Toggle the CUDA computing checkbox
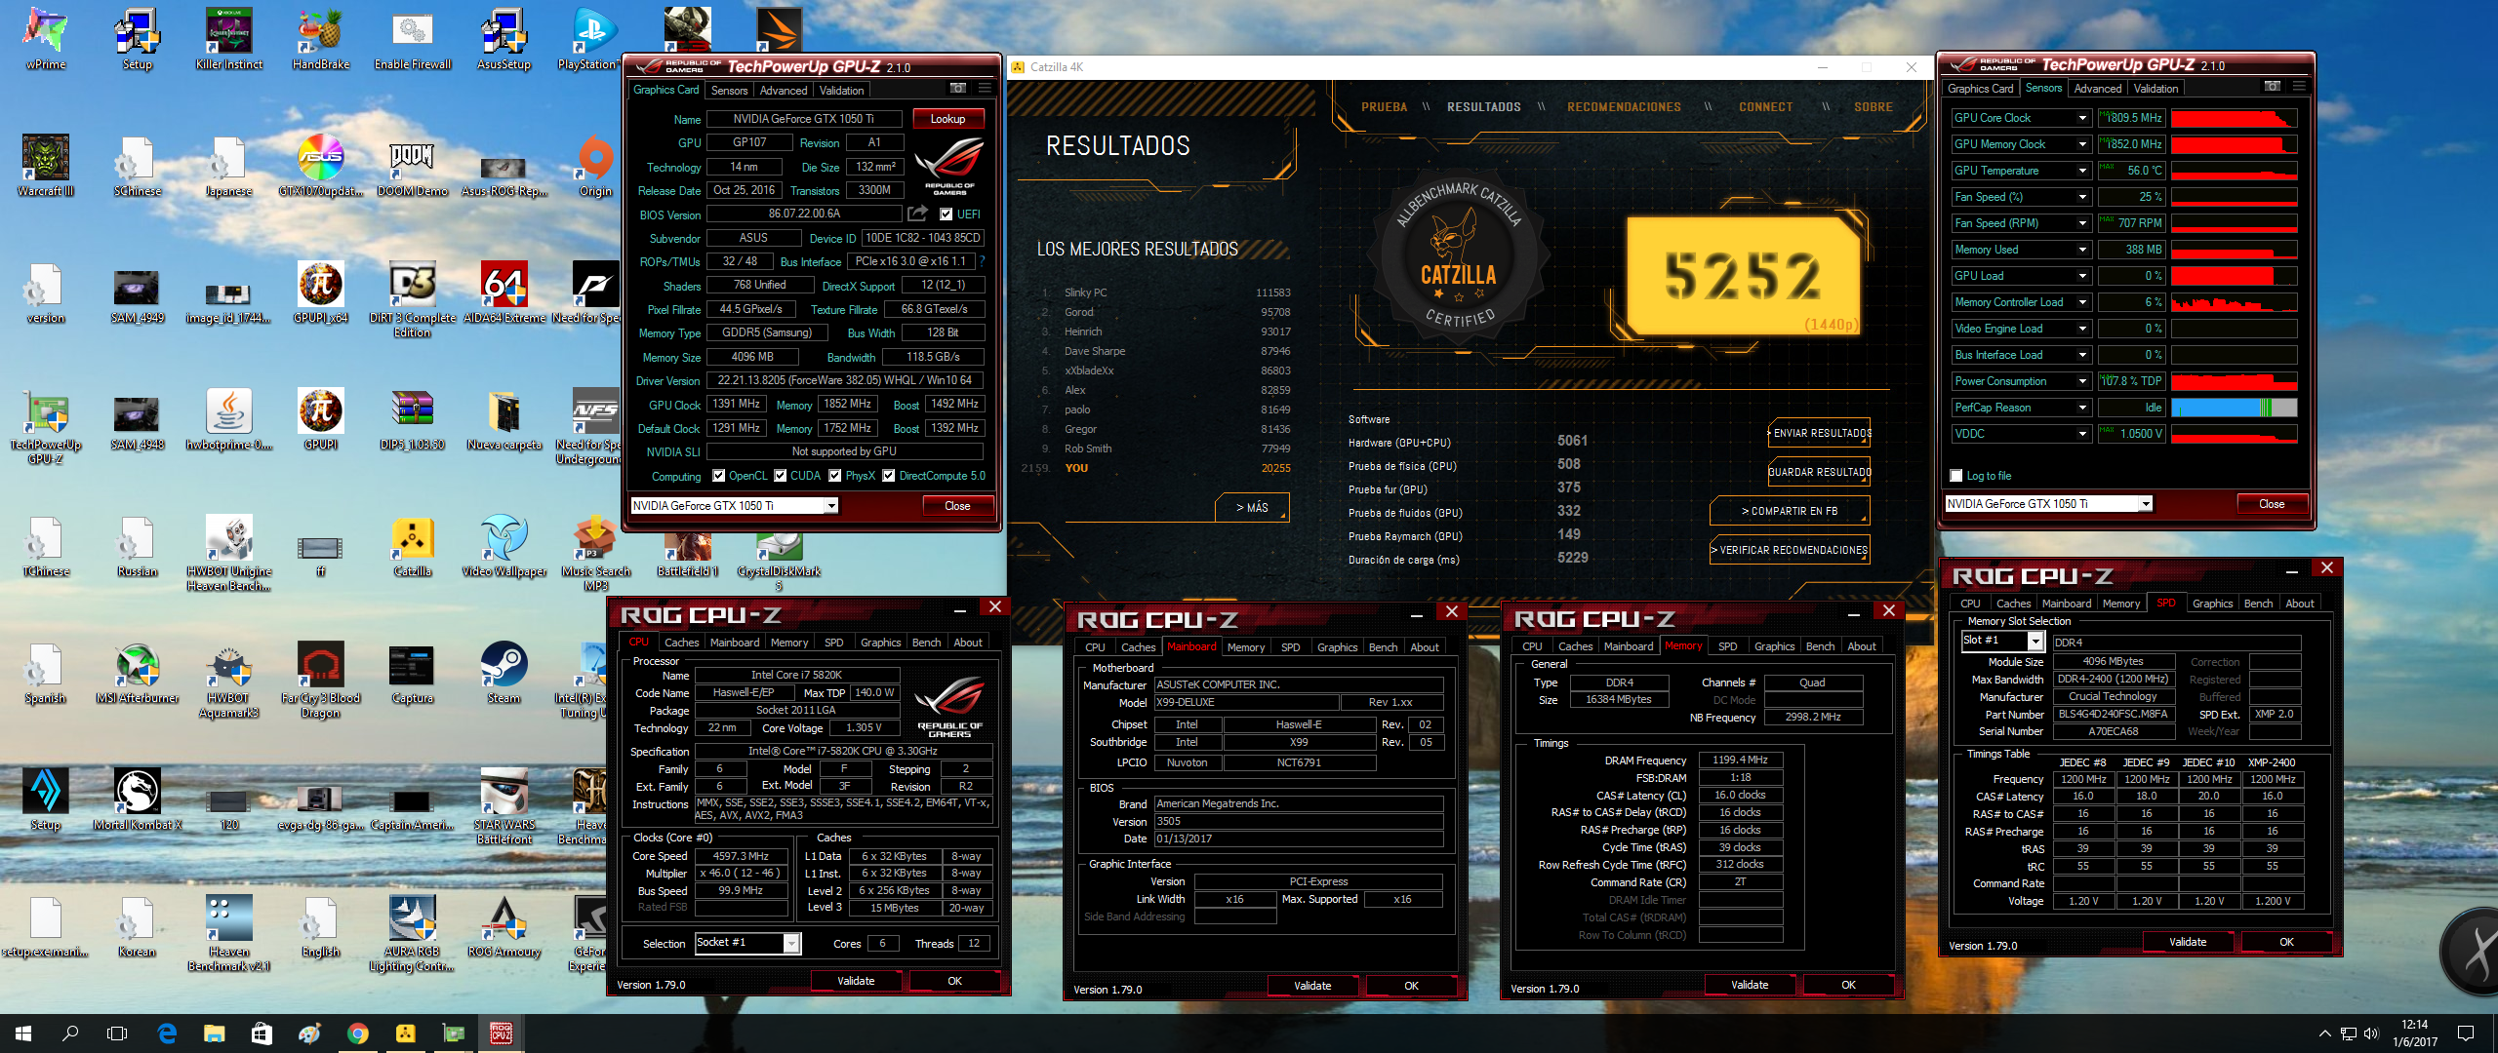Image resolution: width=2498 pixels, height=1053 pixels. (780, 476)
